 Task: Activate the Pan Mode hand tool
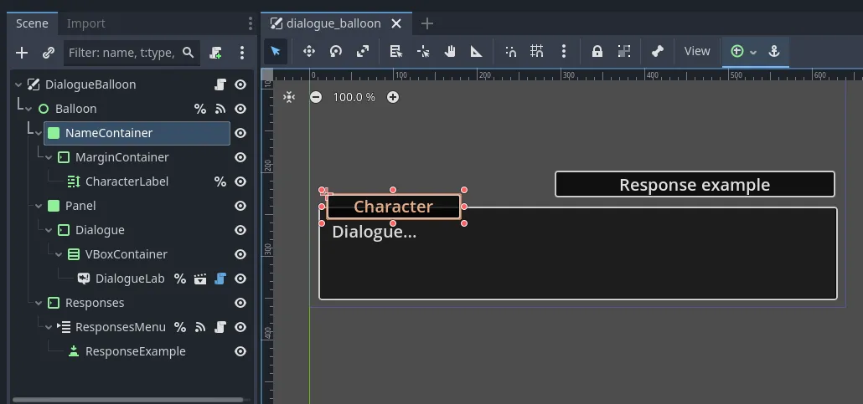point(450,52)
